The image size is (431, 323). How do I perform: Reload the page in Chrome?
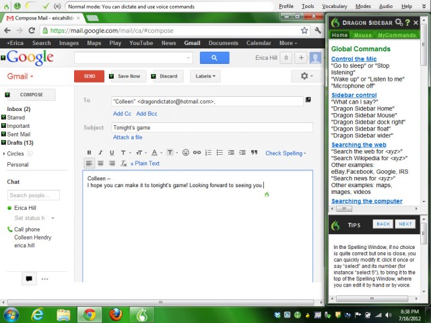tap(32, 30)
